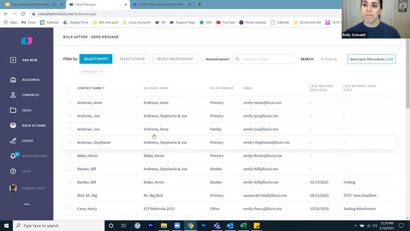This screenshot has height=231, width=410.
Task: Click ELP Referrals 2019 account name
Action: pyautogui.click(x=159, y=209)
